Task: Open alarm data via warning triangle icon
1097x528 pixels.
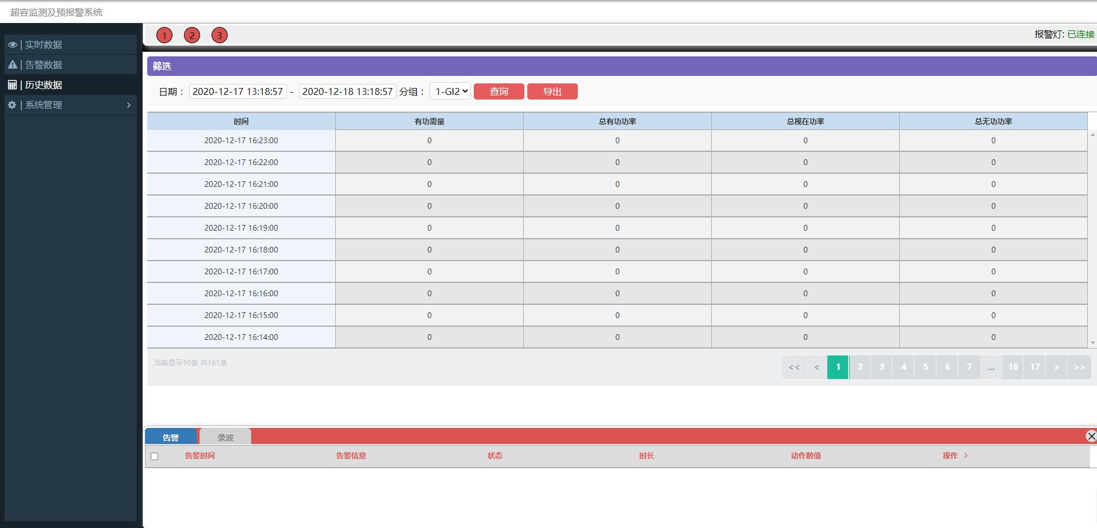Action: coord(13,65)
